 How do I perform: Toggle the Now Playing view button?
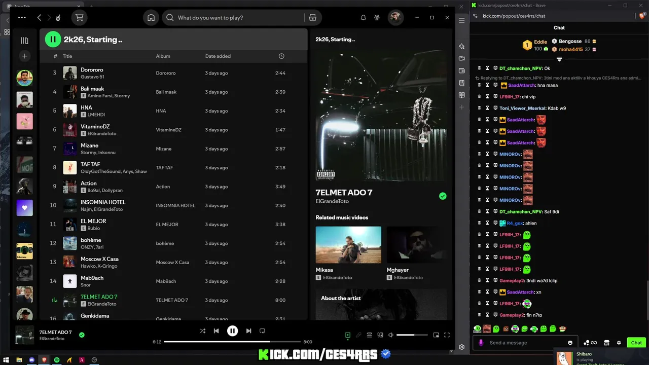(x=348, y=335)
